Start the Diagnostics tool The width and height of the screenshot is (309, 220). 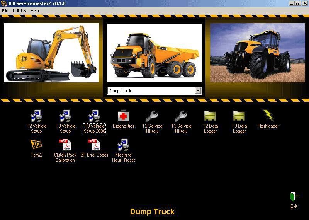123,116
